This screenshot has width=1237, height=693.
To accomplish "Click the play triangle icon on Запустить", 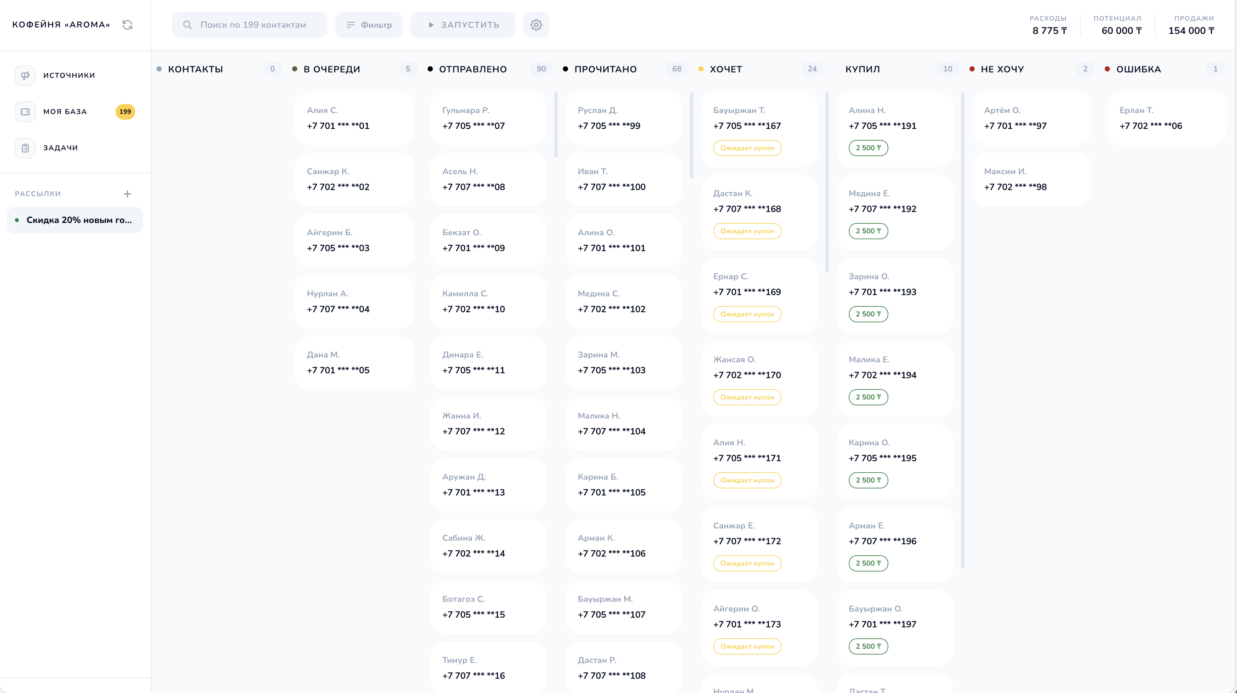I will pyautogui.click(x=431, y=25).
